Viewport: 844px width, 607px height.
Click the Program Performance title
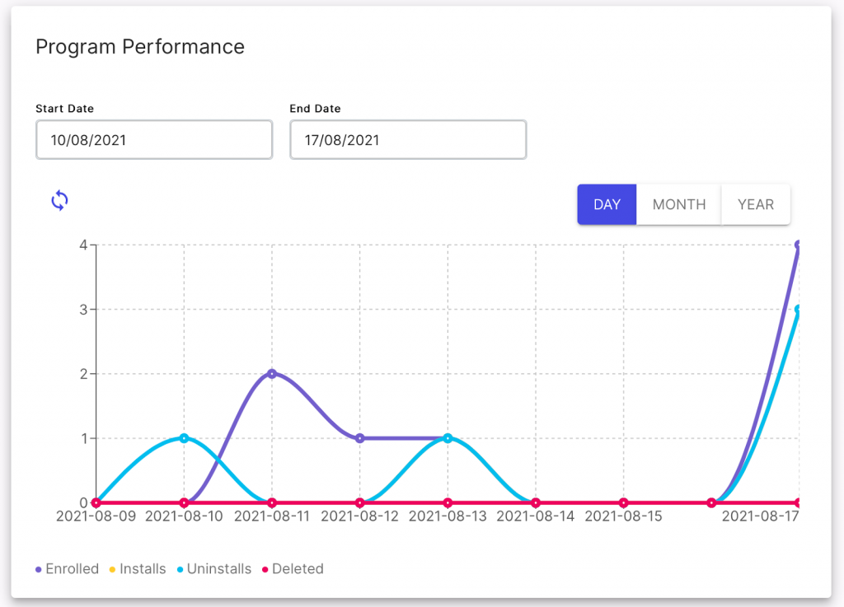[139, 47]
